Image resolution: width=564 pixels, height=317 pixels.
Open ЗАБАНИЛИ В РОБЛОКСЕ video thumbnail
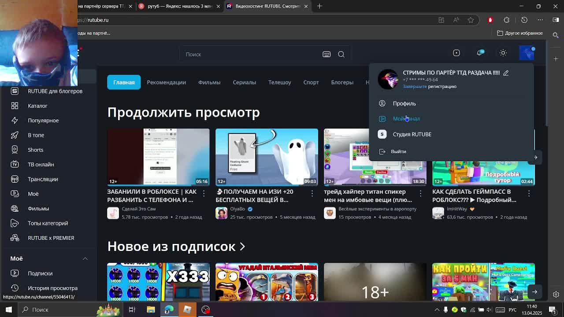coord(158,157)
